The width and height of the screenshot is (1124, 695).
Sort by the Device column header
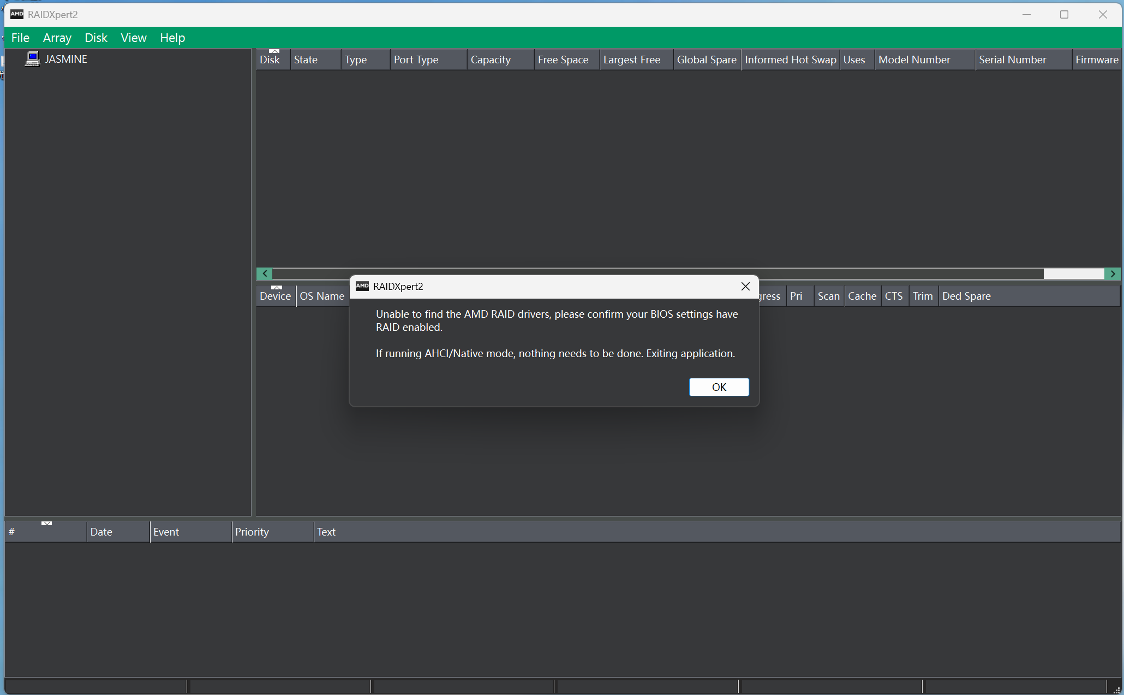[276, 296]
